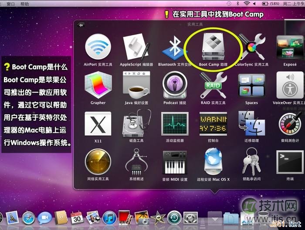Open iTunes from the Dock
305x230 pixels.
tap(108, 217)
